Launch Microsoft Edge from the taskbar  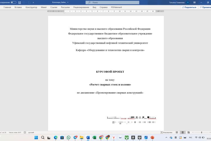(56, 137)
